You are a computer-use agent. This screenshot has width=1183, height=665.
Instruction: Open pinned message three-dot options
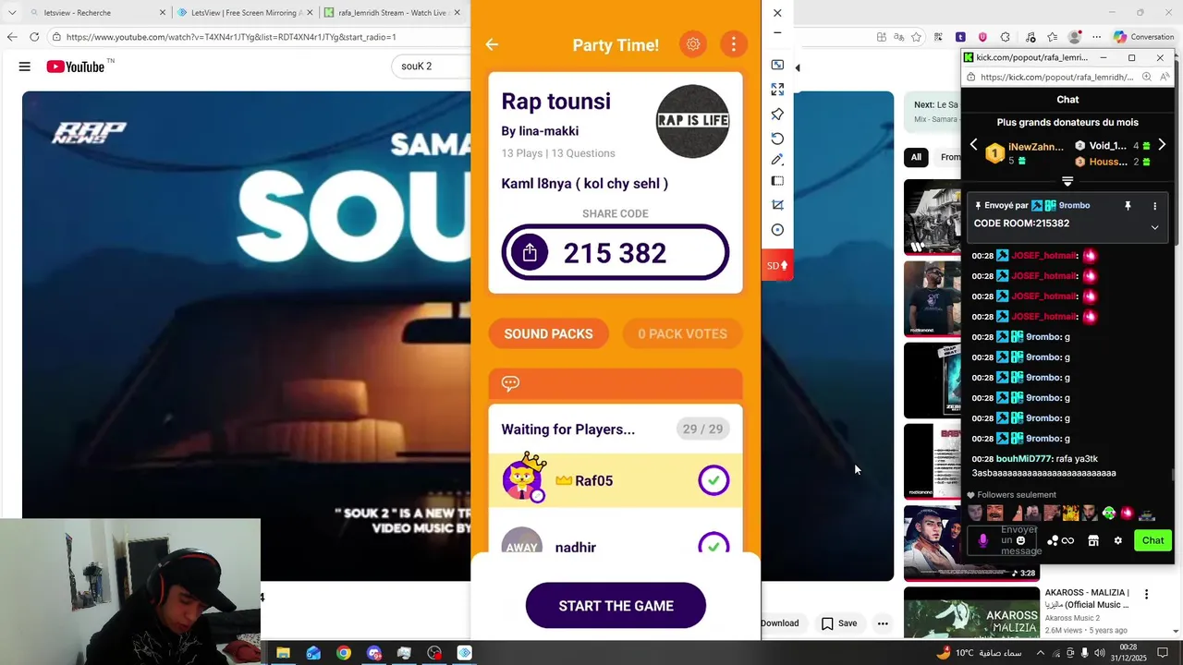point(1154,206)
